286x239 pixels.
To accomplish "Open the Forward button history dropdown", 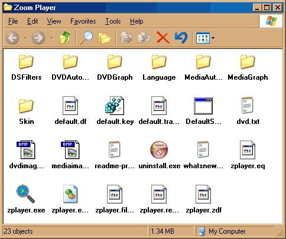I will pos(52,38).
